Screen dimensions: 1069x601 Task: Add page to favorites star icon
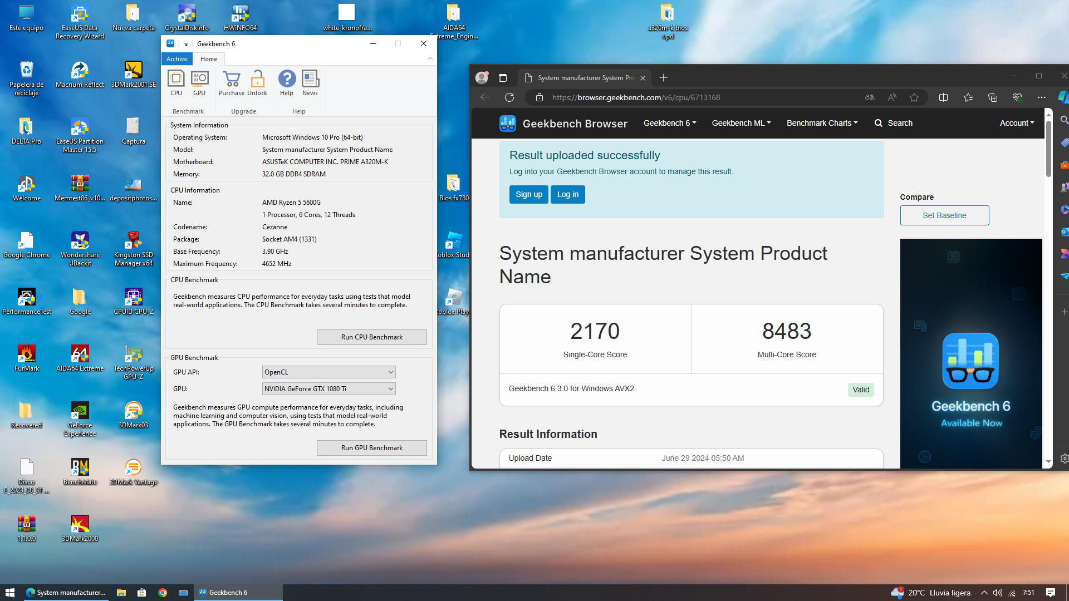tap(914, 97)
